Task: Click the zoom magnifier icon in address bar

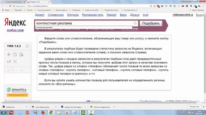Action: [151, 6]
